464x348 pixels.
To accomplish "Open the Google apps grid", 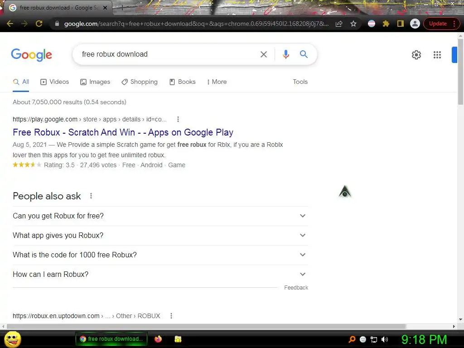I will 437,55.
